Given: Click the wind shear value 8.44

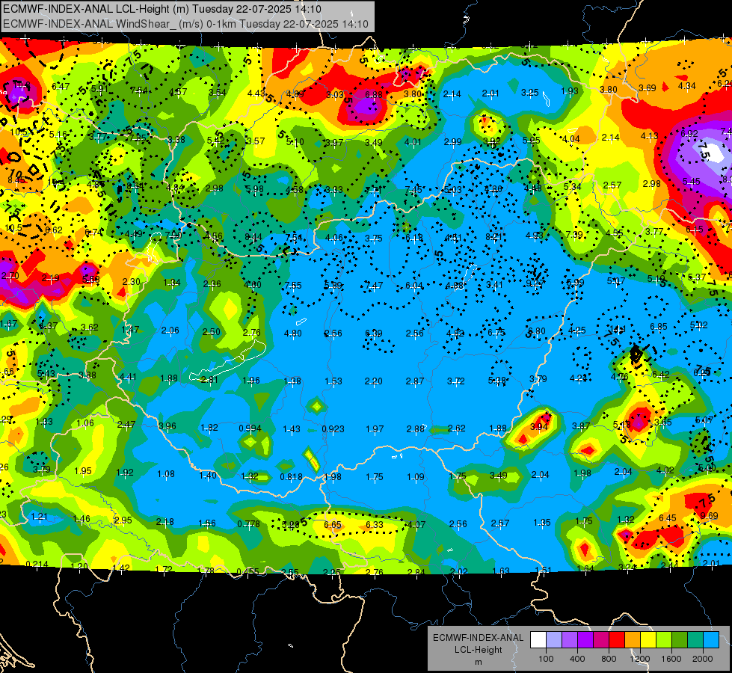Looking at the screenshot, I should tap(253, 237).
